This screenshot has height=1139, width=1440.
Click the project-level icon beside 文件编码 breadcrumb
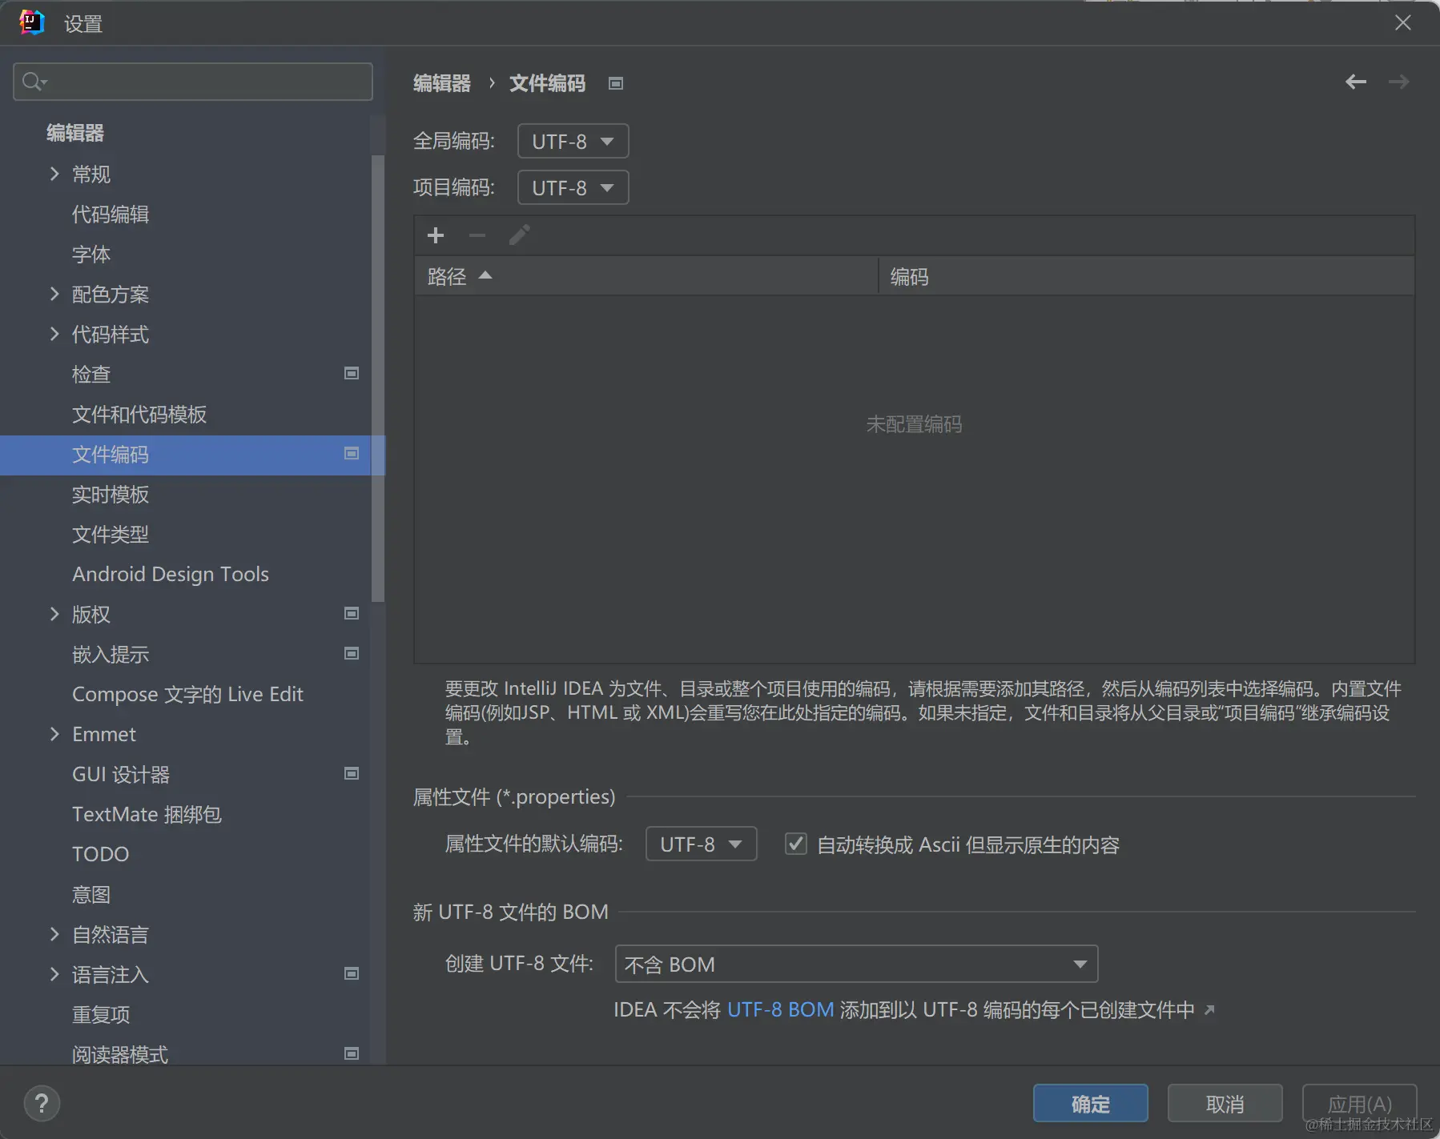click(616, 83)
